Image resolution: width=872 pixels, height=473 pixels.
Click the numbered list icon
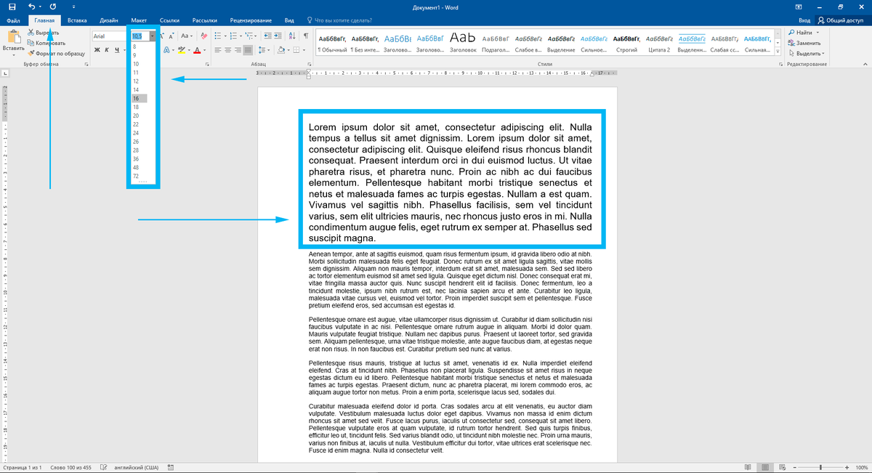(233, 36)
